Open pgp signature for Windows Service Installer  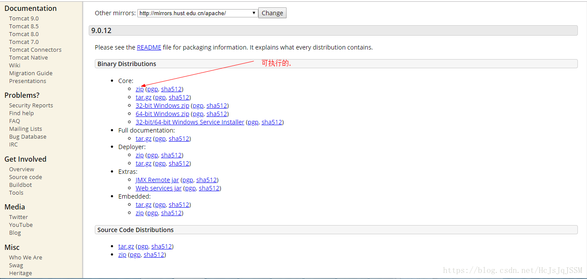click(253, 122)
